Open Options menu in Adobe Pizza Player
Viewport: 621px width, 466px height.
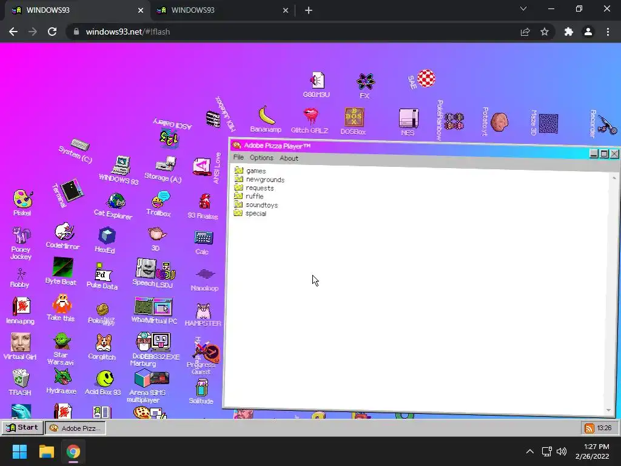point(261,158)
